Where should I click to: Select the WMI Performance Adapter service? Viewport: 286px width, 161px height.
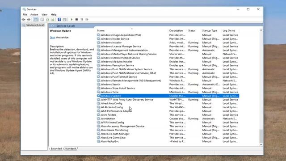(168, 111)
